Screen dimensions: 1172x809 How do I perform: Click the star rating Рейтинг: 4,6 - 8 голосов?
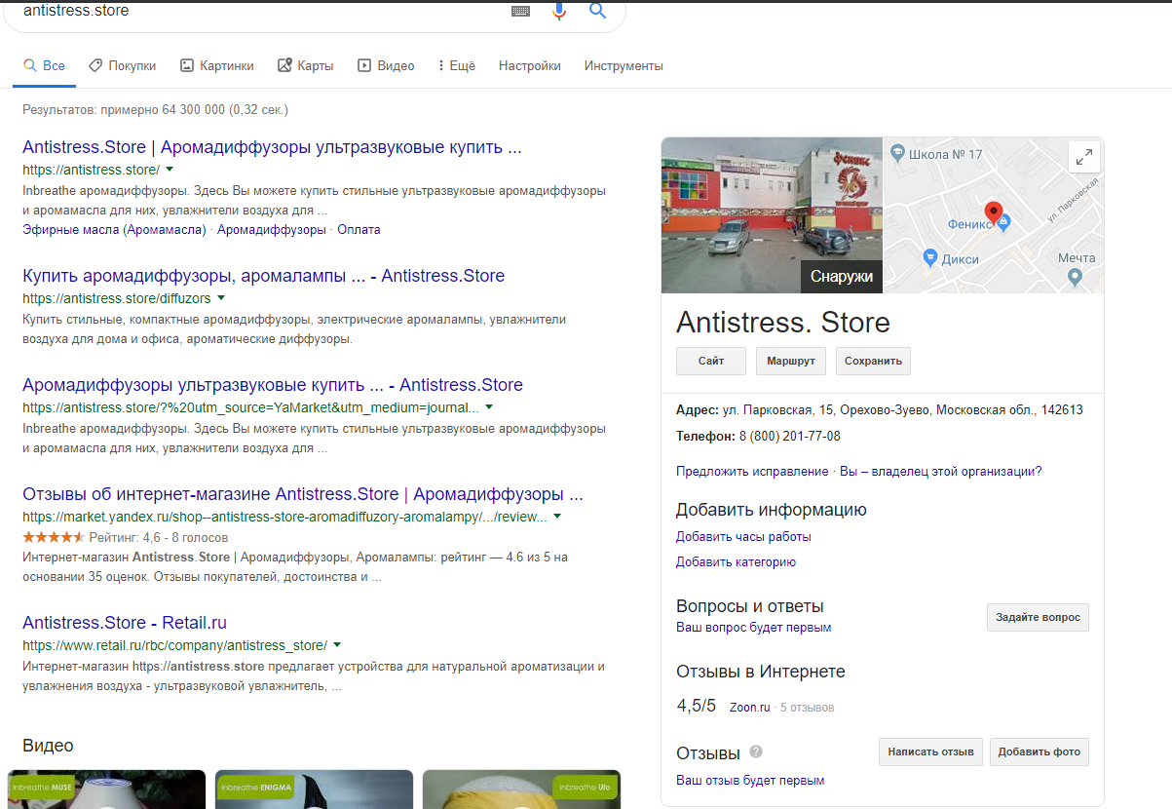pos(125,537)
